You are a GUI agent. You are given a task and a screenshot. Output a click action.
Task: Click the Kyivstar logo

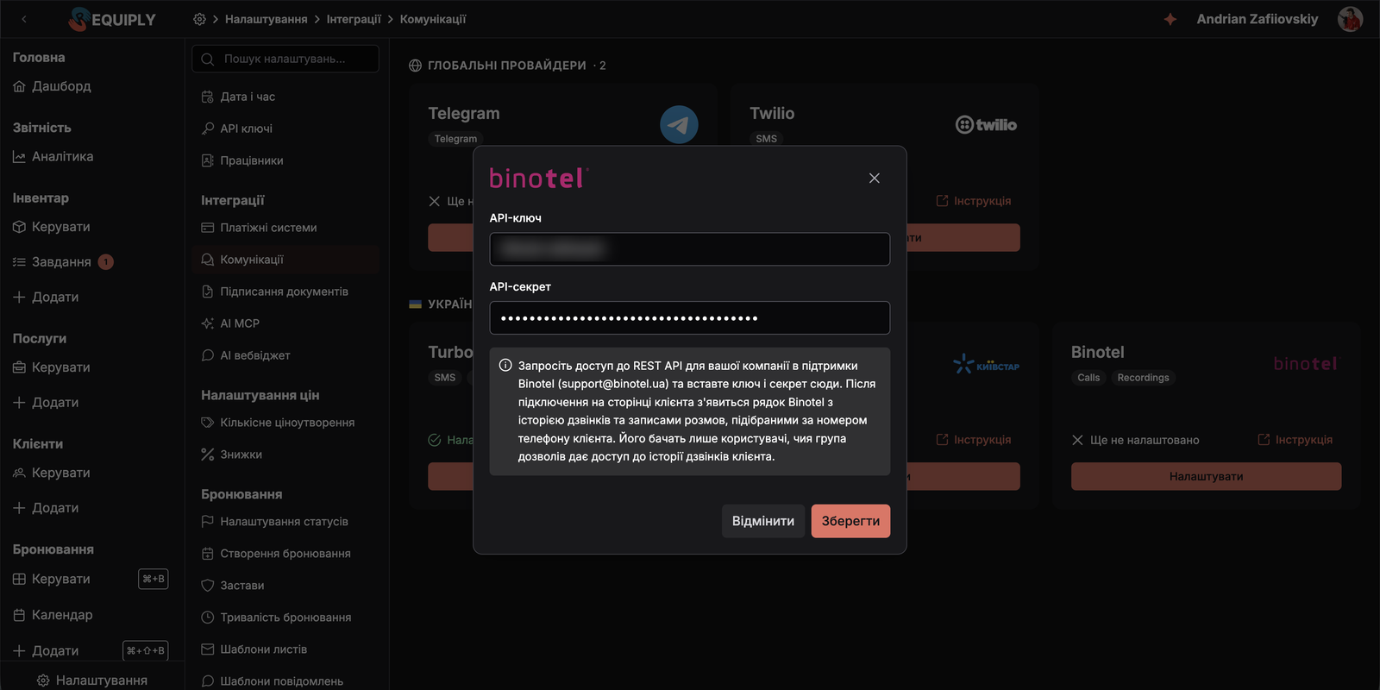(986, 364)
